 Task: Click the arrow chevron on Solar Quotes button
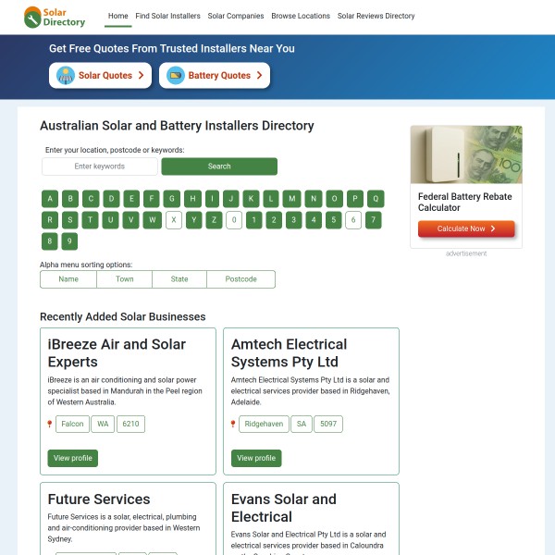point(141,76)
